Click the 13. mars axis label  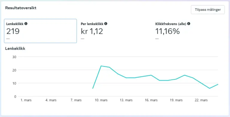pos(126,100)
